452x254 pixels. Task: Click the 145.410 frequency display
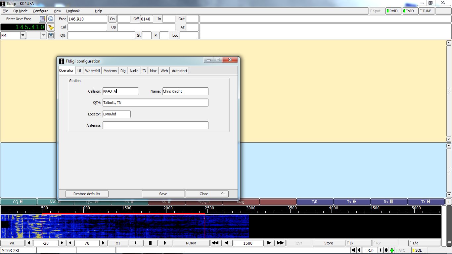[x=23, y=27]
